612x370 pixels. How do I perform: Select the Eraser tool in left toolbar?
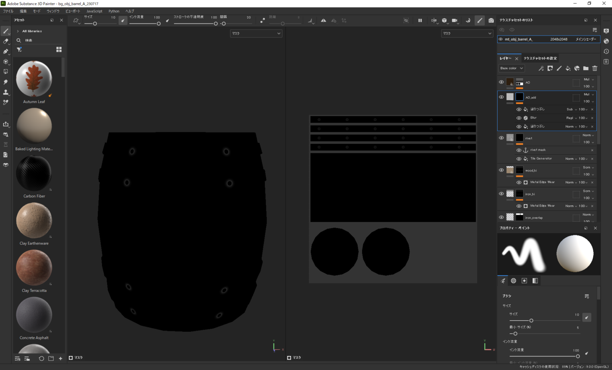pos(6,41)
